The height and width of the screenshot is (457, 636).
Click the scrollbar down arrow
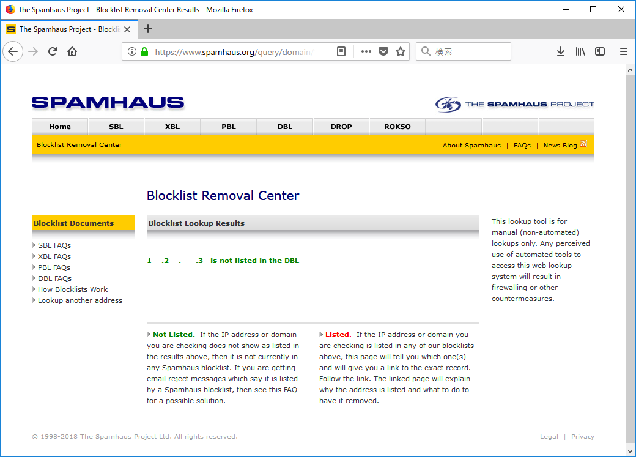(x=630, y=451)
